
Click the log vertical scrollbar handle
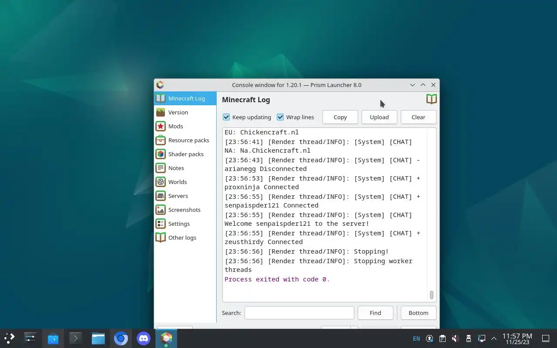tap(431, 295)
